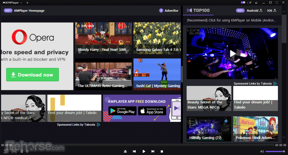The width and height of the screenshot is (288, 155).
Task: Click the iOS text link
Action: pos(270,11)
